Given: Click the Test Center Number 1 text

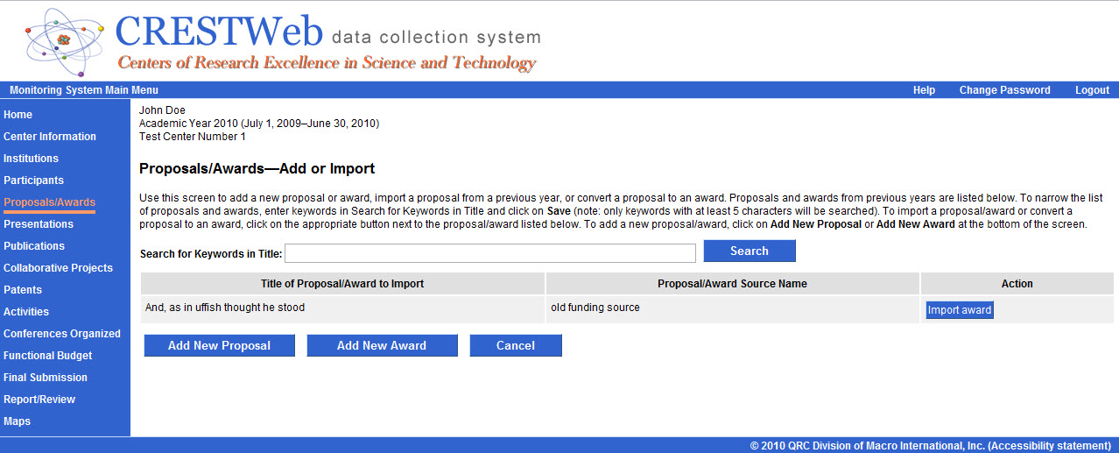Looking at the screenshot, I should [193, 137].
